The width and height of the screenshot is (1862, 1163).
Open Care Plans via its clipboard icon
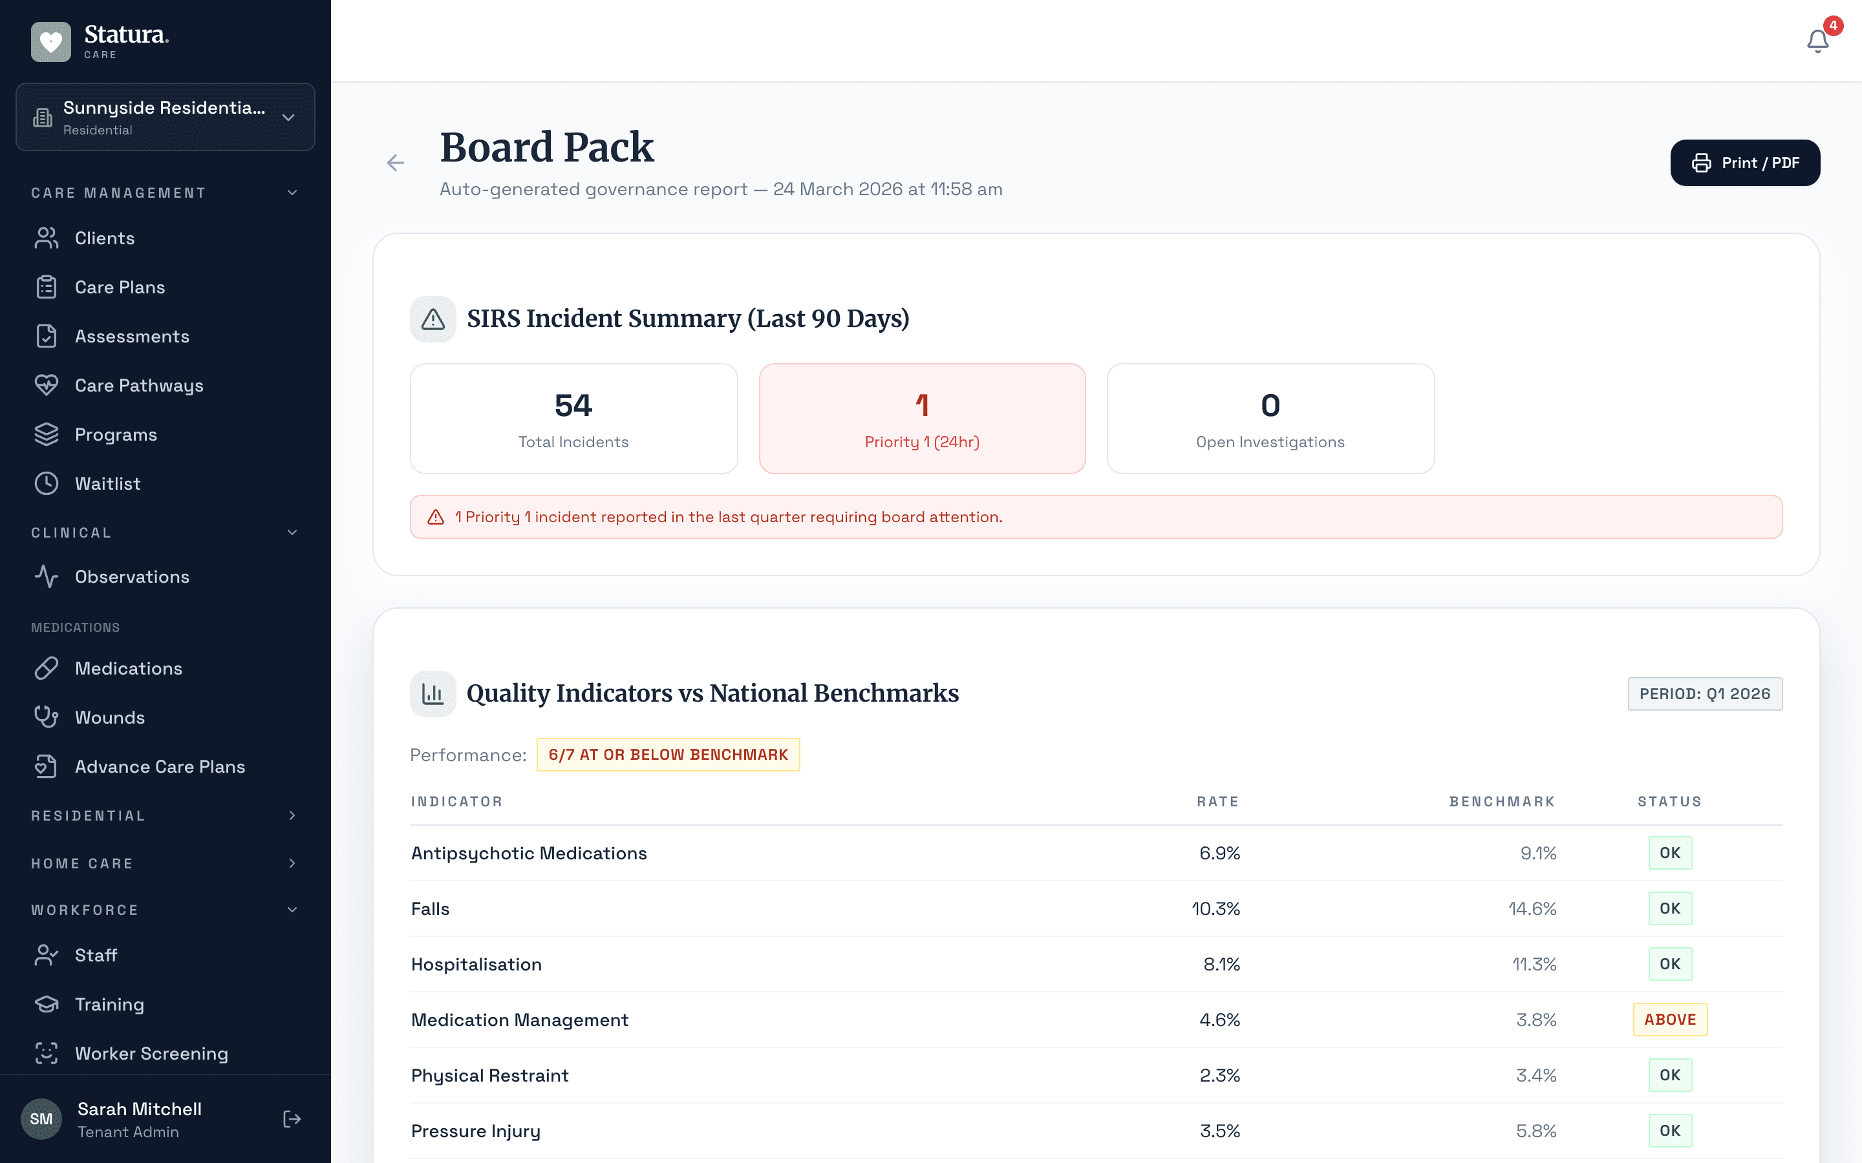pos(46,286)
